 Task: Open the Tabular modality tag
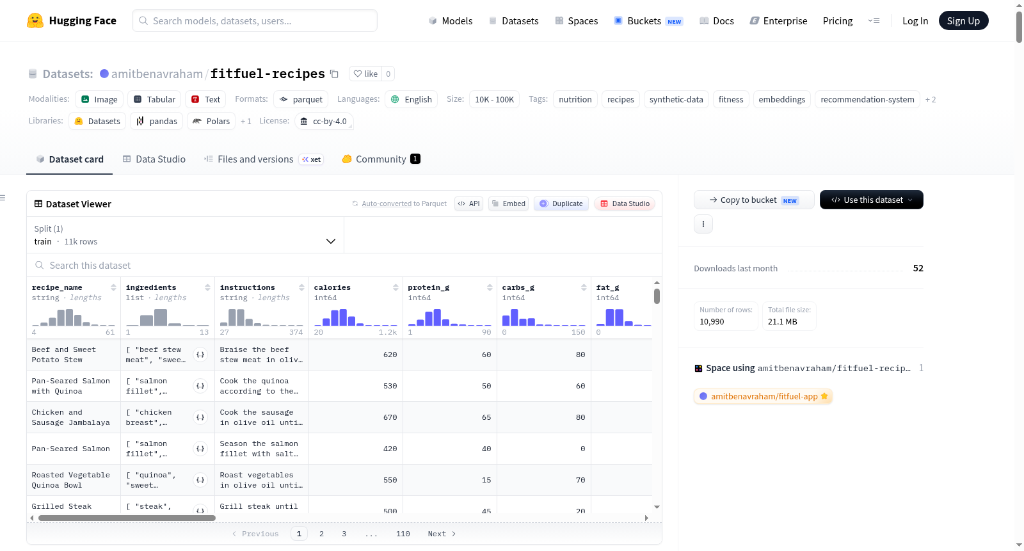(x=154, y=99)
